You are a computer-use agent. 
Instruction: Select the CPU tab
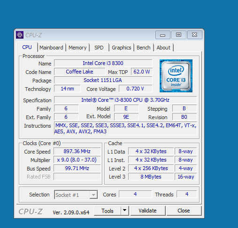point(27,47)
